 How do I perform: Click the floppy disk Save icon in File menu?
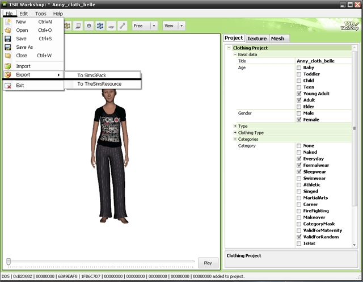pos(8,39)
